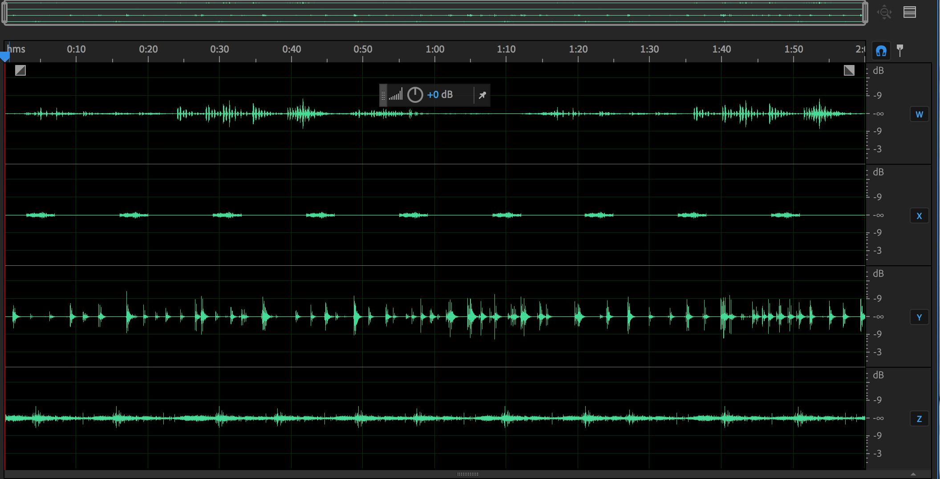Click the HUD gain knob dial
The width and height of the screenshot is (940, 479).
pos(415,95)
